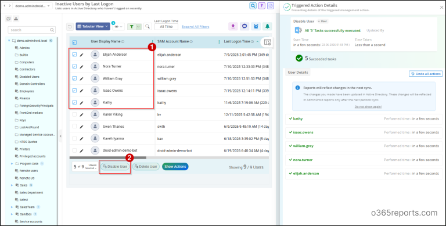
Task: Click the refresh/reset icon left of Tabular View
Action: (x=70, y=27)
